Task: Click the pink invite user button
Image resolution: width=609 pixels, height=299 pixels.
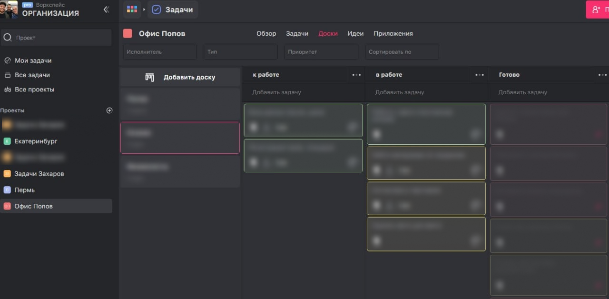Action: tap(597, 10)
